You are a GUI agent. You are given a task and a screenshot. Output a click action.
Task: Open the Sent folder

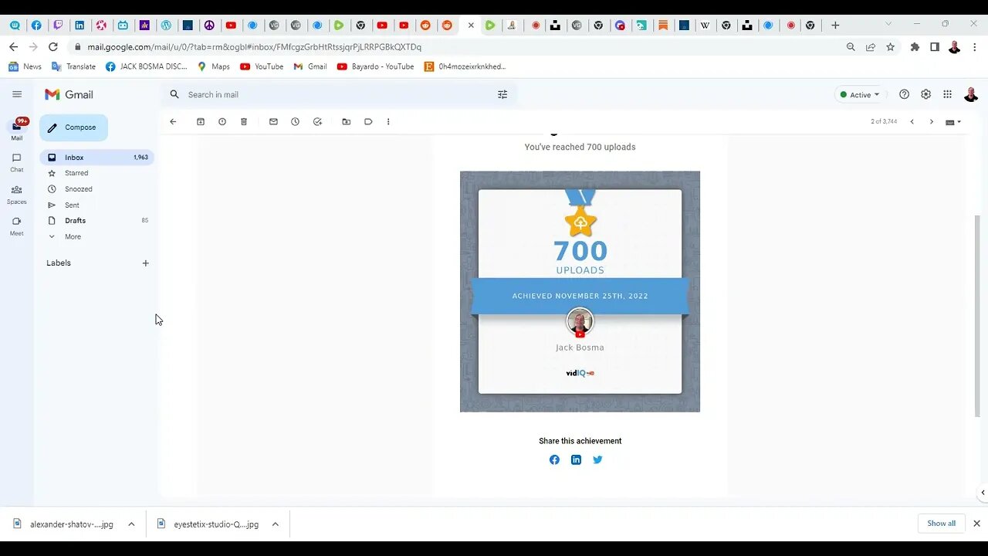tap(96, 205)
